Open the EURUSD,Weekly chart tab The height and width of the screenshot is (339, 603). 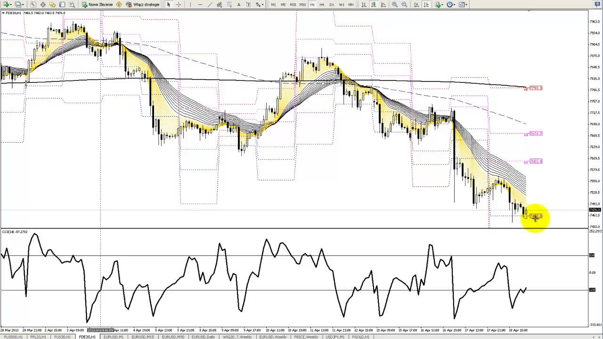pos(273,337)
